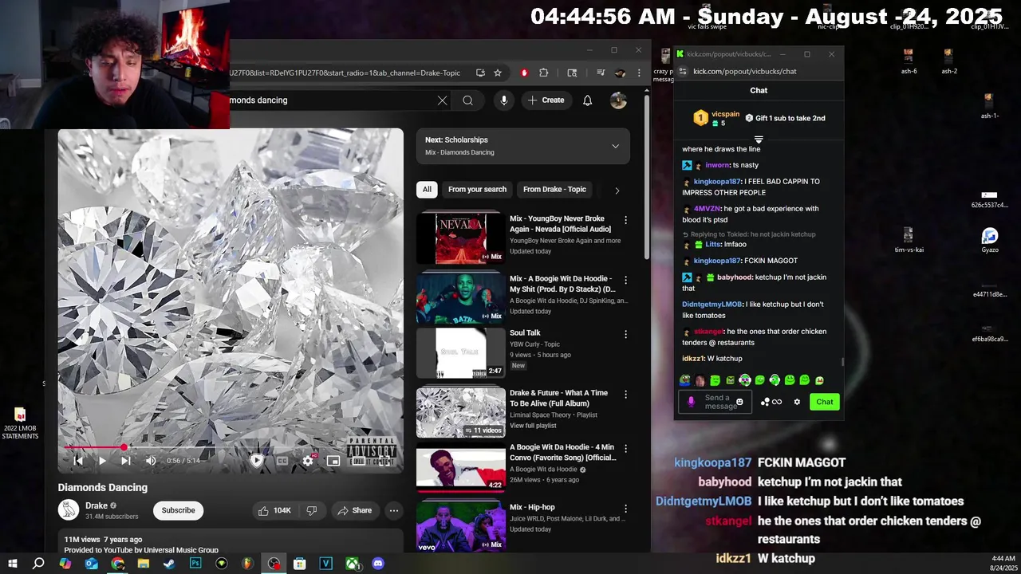Screen dimensions: 1021x574
Task: Subscribe to Drake channel
Action: pyautogui.click(x=178, y=510)
